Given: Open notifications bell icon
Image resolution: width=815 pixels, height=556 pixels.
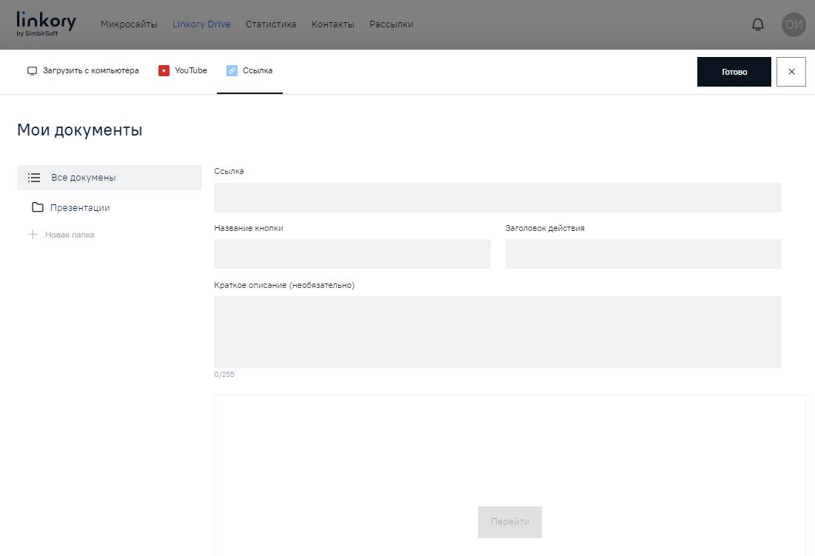Looking at the screenshot, I should 757,24.
